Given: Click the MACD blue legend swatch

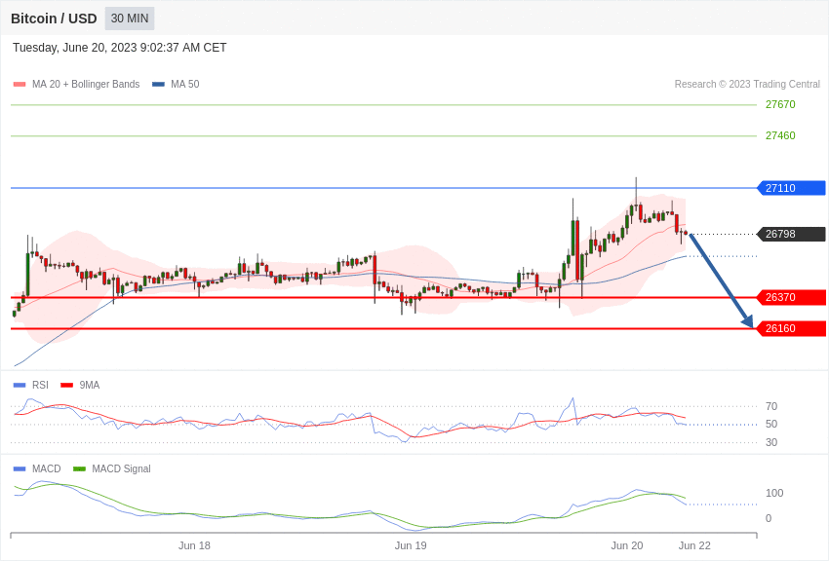Looking at the screenshot, I should coord(20,468).
